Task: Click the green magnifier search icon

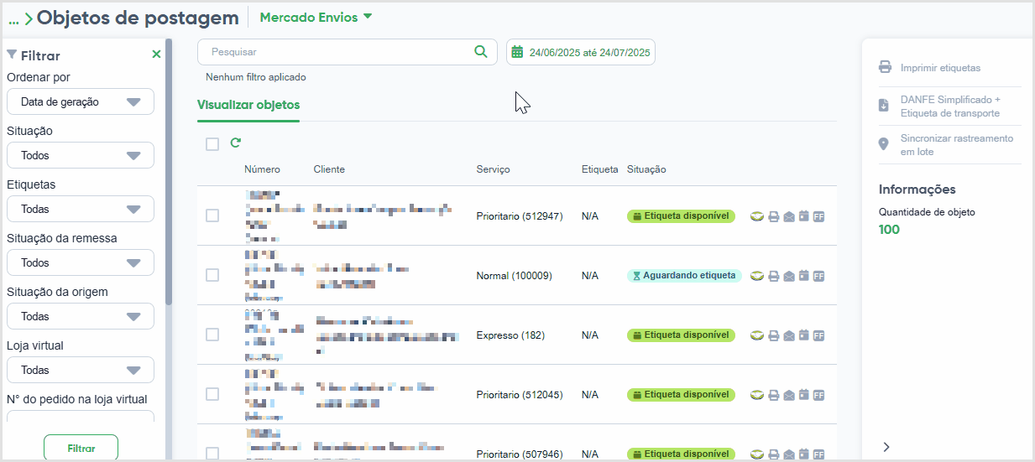Action: tap(480, 52)
